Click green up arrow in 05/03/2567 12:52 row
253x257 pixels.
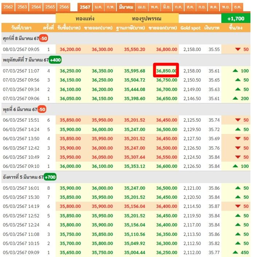tap(238, 216)
